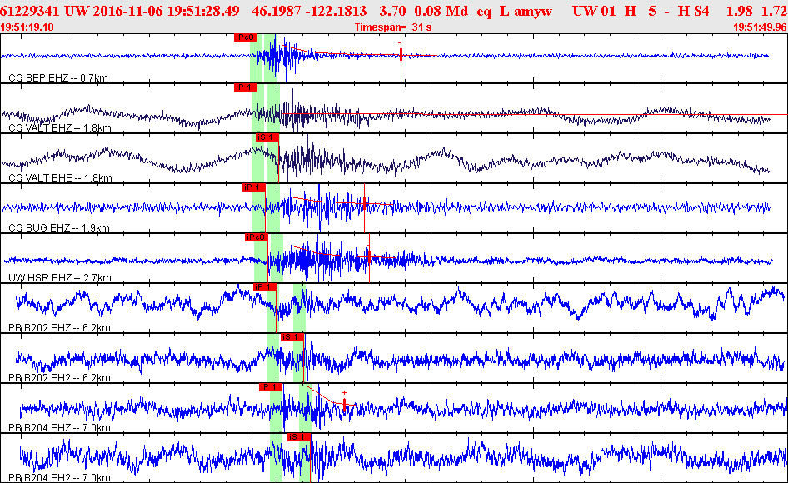Viewport: 788px width, 483px height.
Task: Click the coda end marker on HSR EHZ trace
Action: point(368,256)
